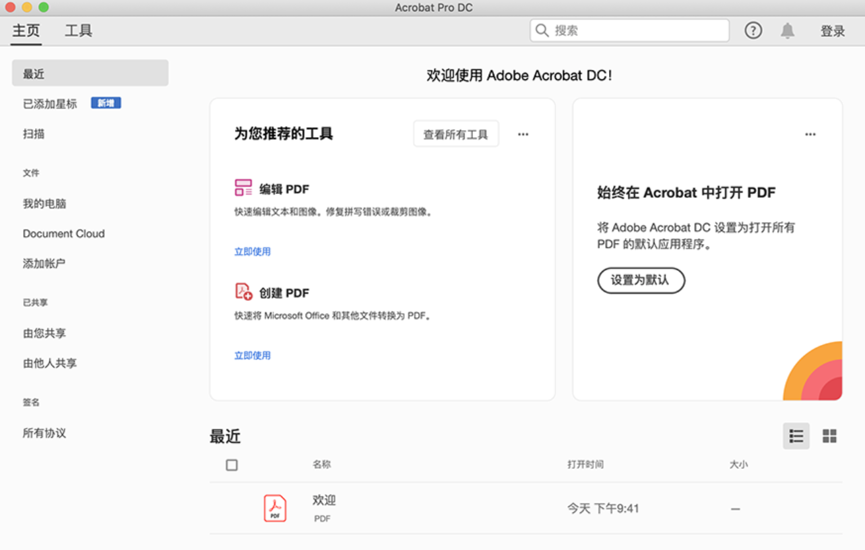Image resolution: width=865 pixels, height=550 pixels.
Task: Open Document Cloud in the sidebar
Action: point(64,233)
